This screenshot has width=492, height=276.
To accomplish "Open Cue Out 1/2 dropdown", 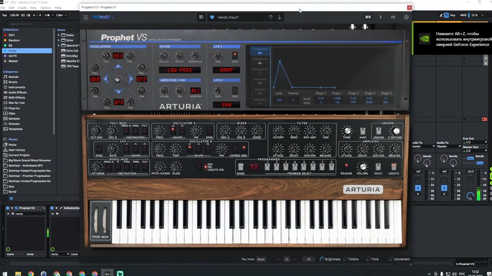I will [475, 142].
